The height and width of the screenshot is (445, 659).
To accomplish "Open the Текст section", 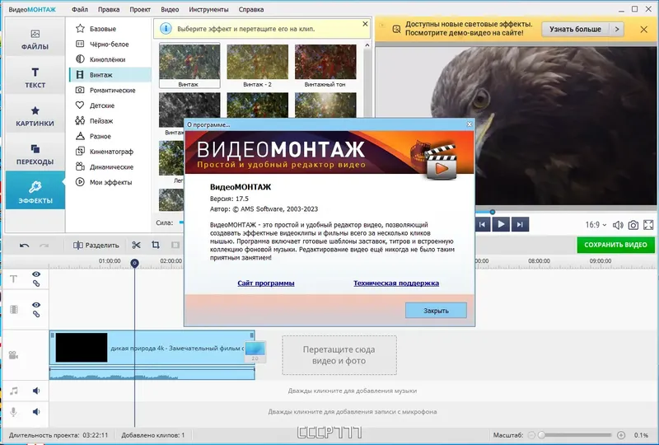I will tap(35, 77).
